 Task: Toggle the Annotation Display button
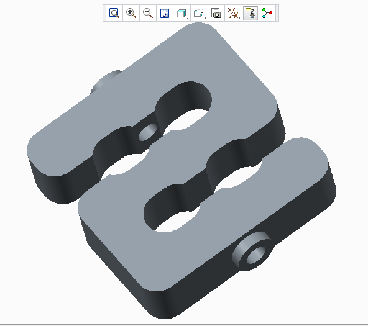(251, 13)
